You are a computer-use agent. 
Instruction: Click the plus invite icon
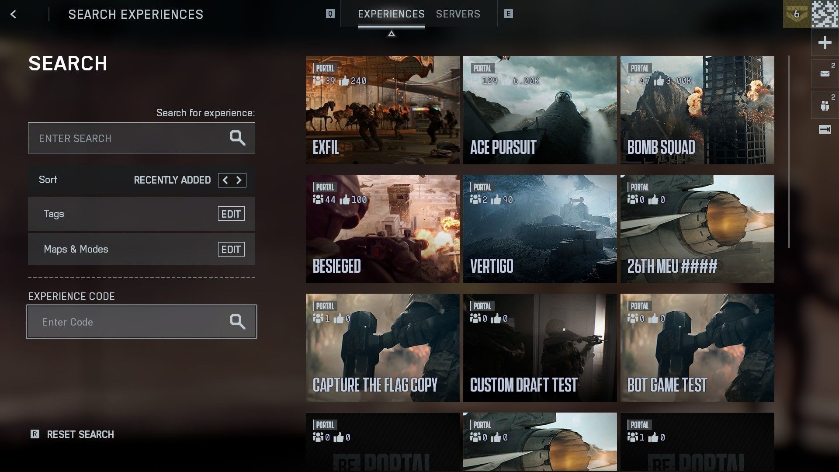pos(825,42)
